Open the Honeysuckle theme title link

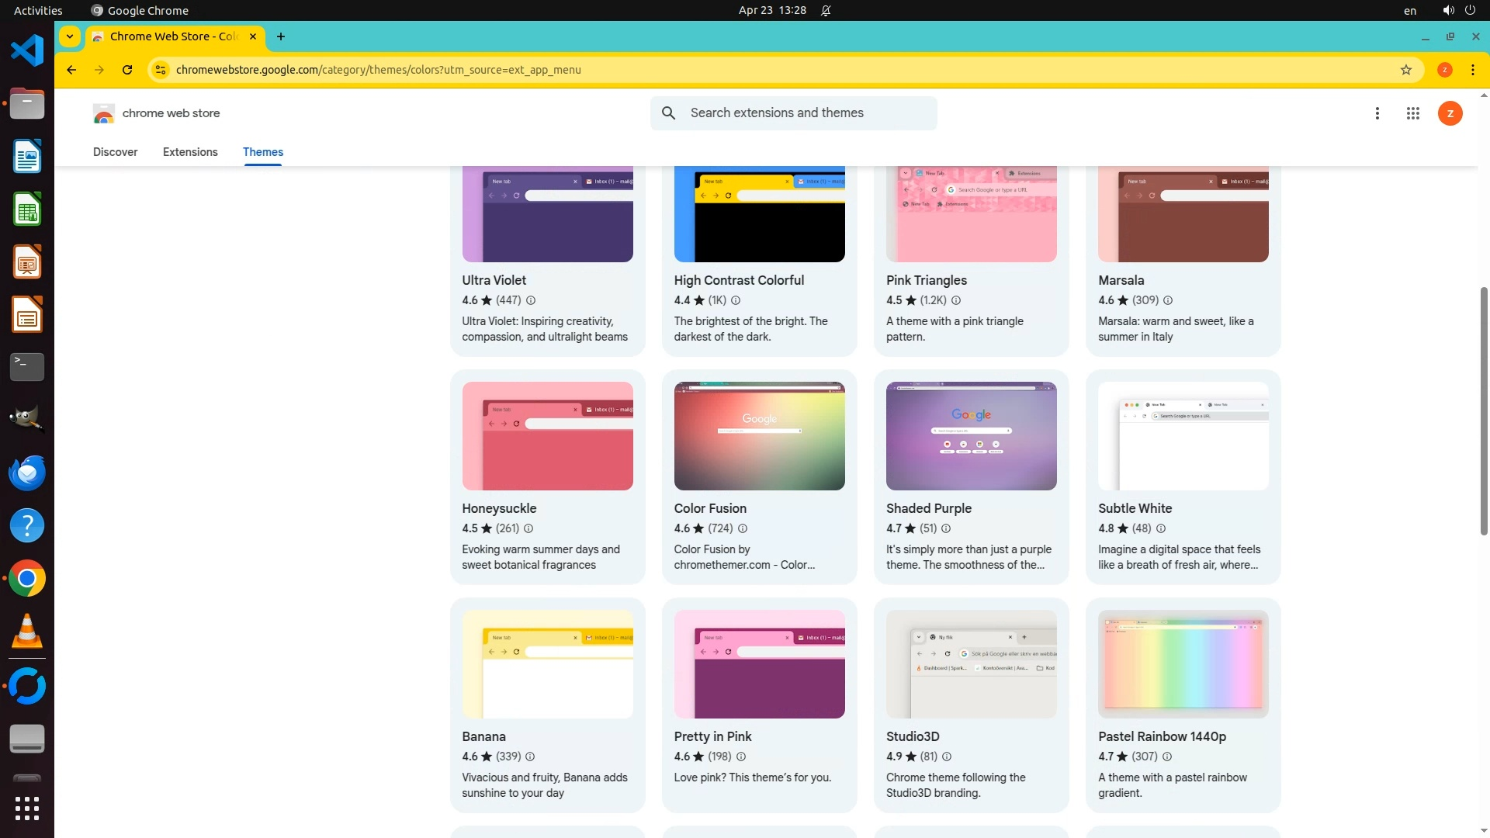(x=499, y=508)
